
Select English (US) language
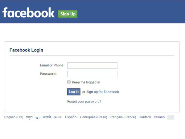[x=14, y=117]
